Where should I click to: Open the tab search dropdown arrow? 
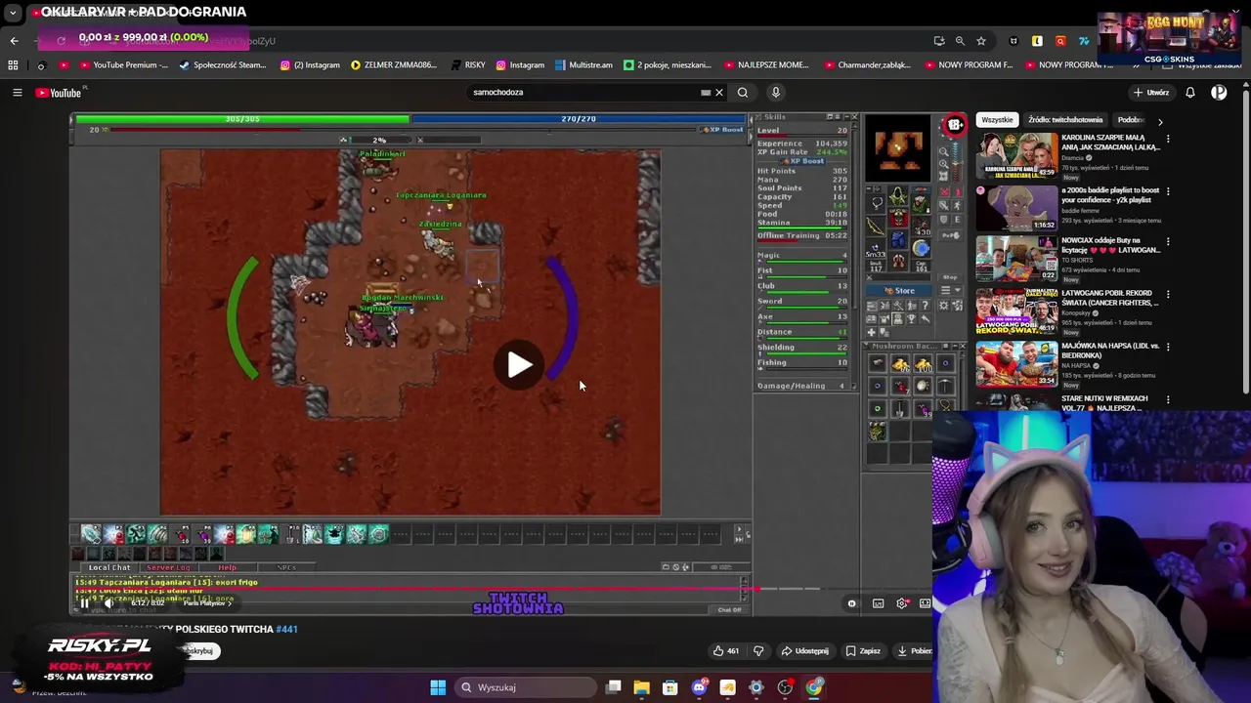point(13,14)
